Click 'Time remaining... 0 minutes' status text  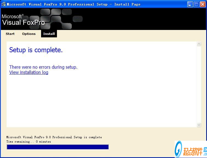point(29,142)
